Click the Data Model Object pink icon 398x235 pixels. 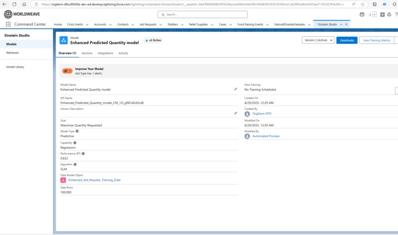pos(63,180)
